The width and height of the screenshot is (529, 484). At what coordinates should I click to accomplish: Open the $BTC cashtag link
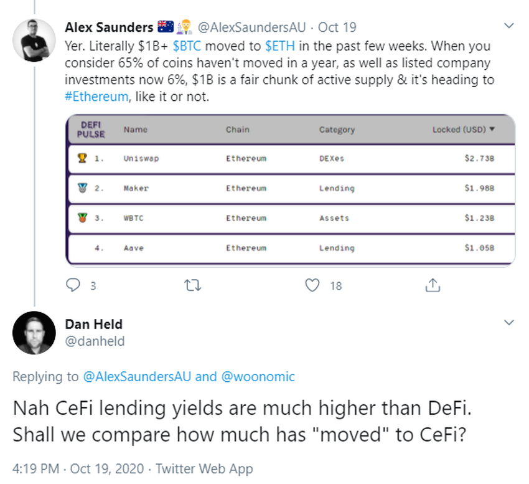pyautogui.click(x=189, y=47)
